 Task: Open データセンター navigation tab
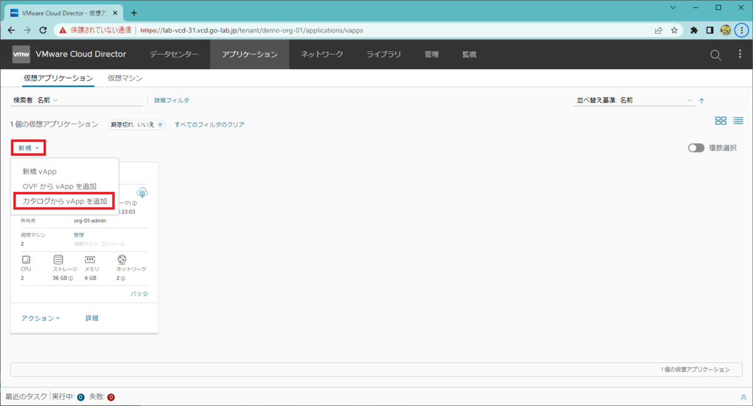[174, 55]
